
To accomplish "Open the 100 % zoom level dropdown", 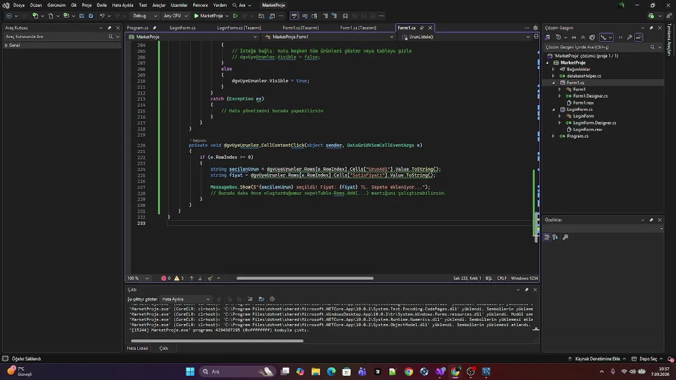I will [139, 278].
